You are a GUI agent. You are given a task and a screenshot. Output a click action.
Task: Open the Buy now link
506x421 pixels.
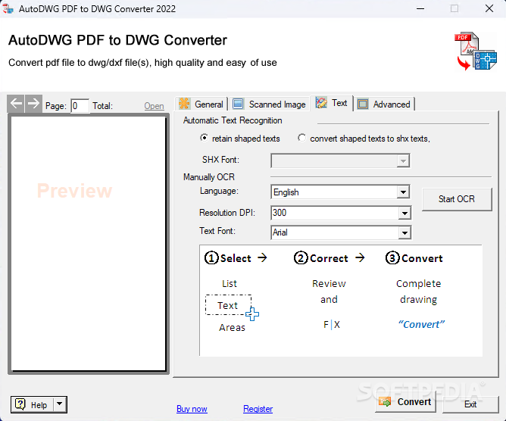pyautogui.click(x=192, y=409)
